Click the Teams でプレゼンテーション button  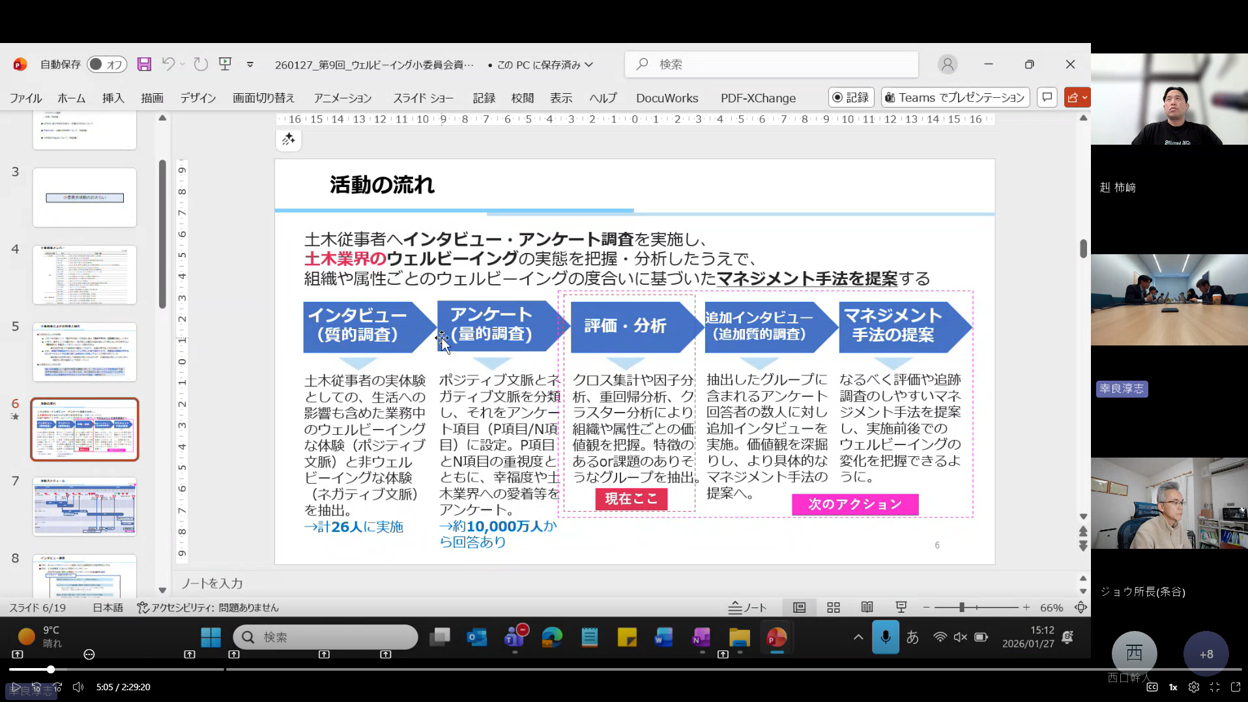(955, 97)
